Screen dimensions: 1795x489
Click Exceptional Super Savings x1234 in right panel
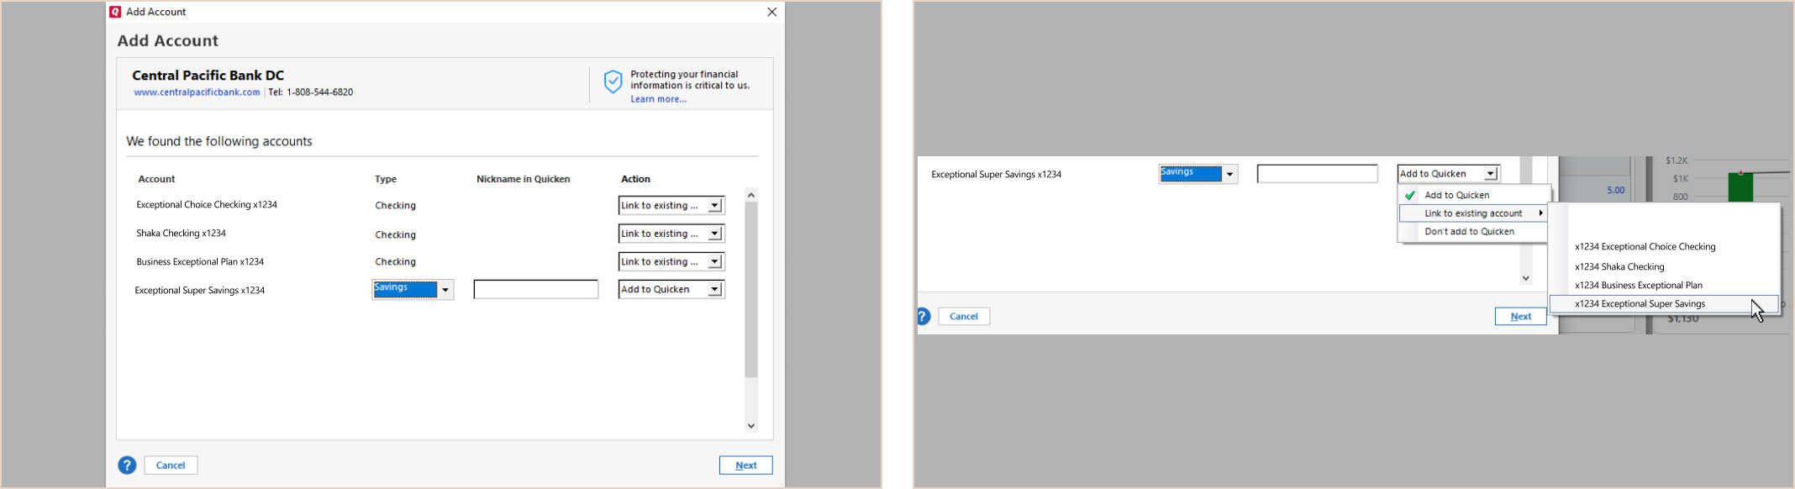(997, 175)
